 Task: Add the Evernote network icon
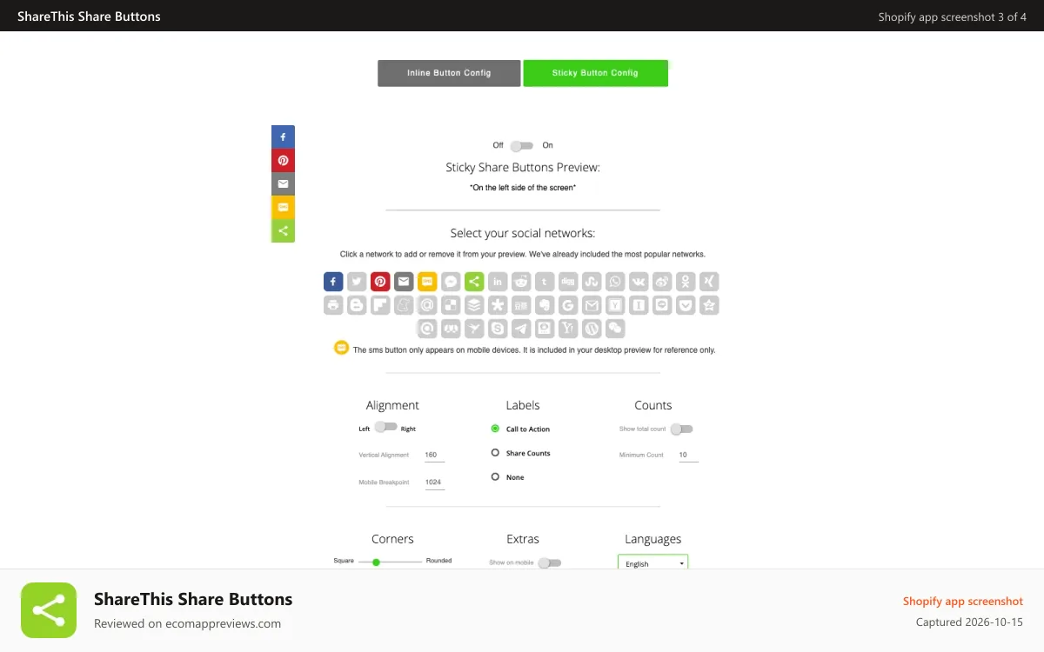coord(545,305)
